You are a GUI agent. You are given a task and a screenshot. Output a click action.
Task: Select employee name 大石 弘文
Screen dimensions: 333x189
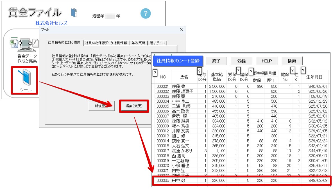point(180,146)
